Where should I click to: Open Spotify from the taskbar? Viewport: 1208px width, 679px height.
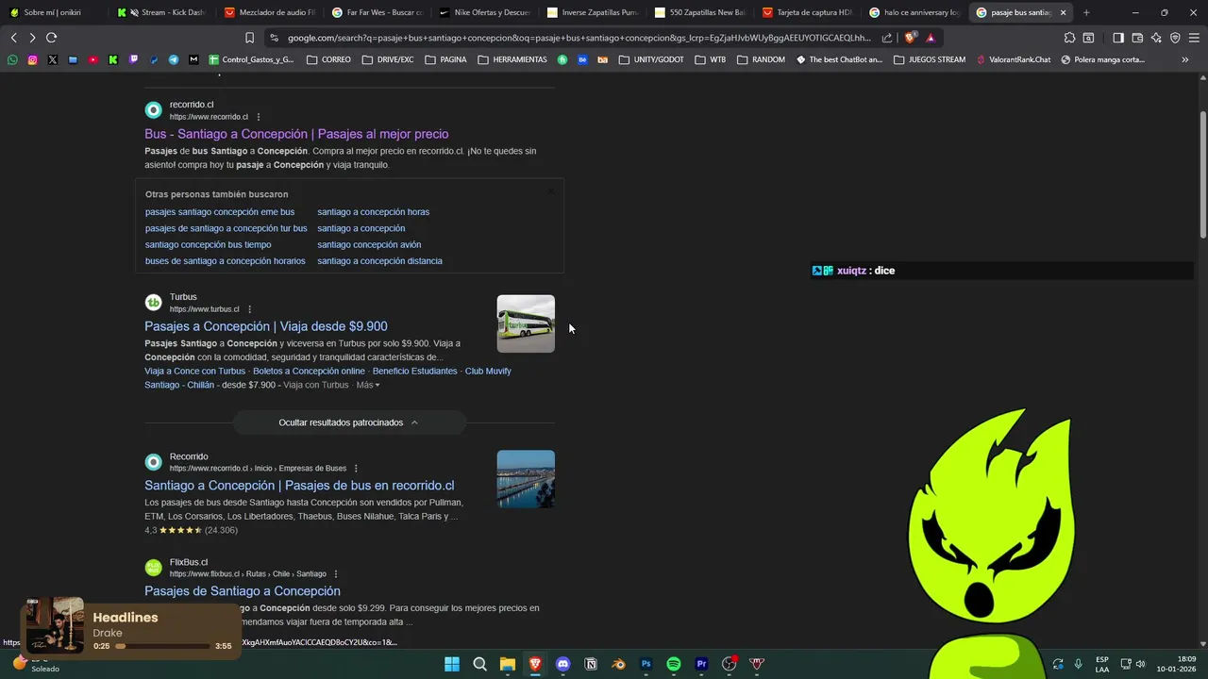[674, 664]
